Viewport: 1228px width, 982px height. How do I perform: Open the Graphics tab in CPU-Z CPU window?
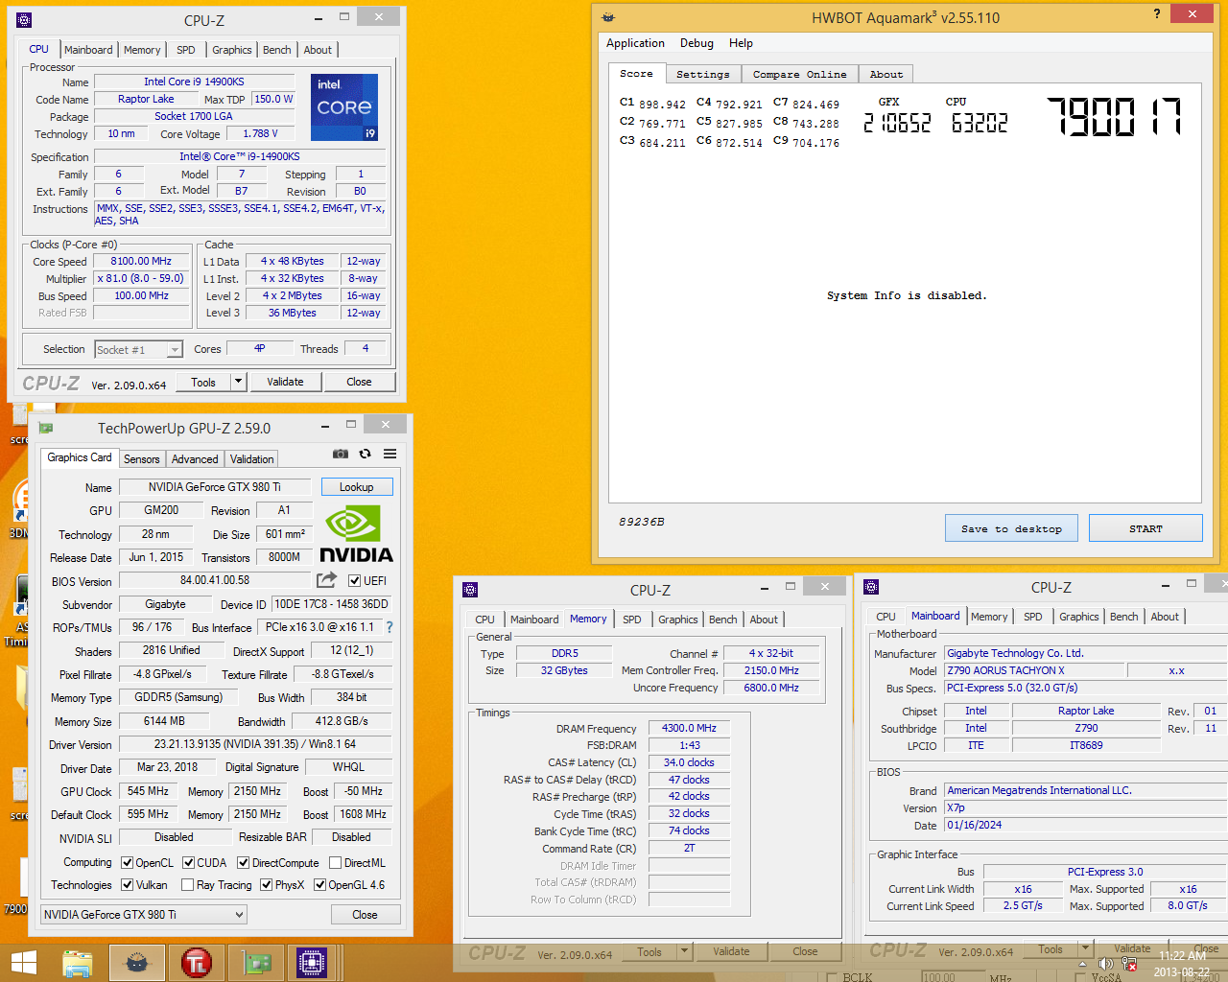(232, 50)
